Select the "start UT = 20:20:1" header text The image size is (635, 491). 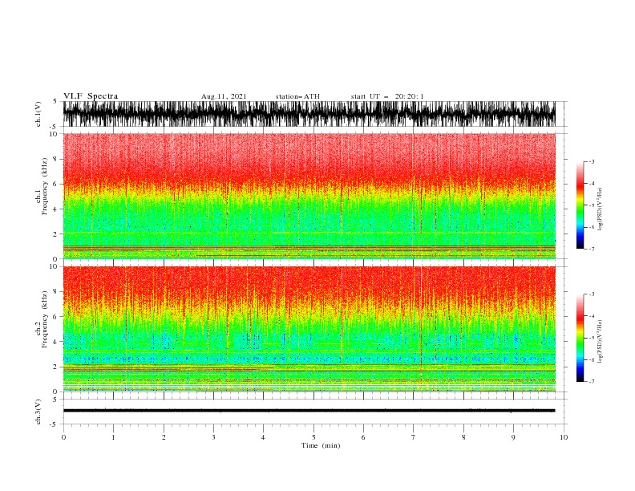pyautogui.click(x=387, y=96)
